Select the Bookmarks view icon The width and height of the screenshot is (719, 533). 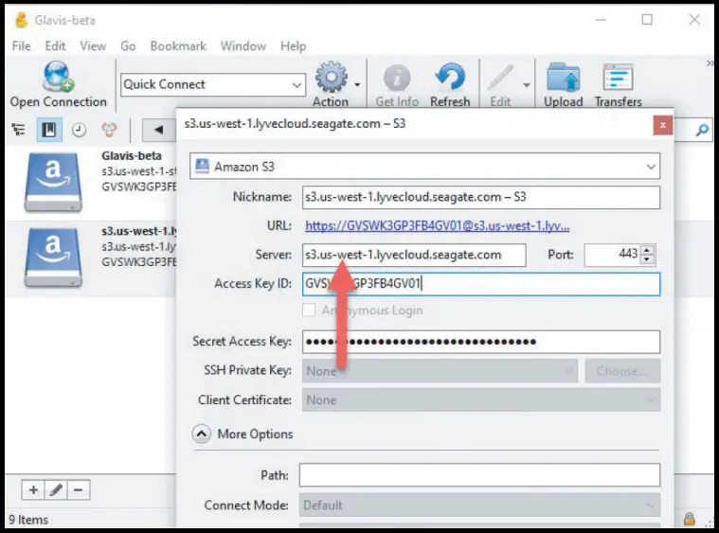(x=49, y=130)
